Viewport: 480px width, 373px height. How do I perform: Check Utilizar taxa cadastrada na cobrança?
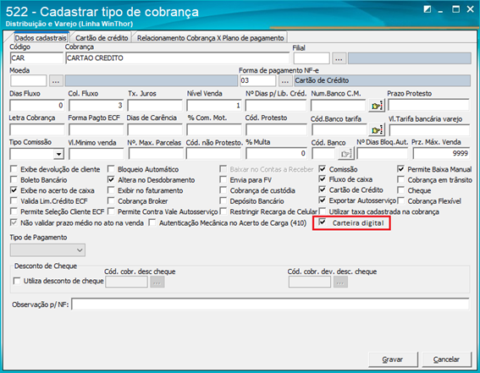click(322, 211)
